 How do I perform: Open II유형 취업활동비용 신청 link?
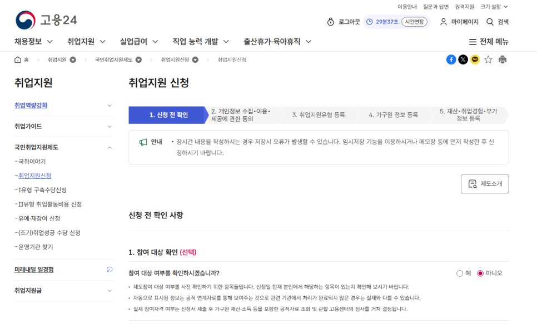pyautogui.click(x=49, y=205)
